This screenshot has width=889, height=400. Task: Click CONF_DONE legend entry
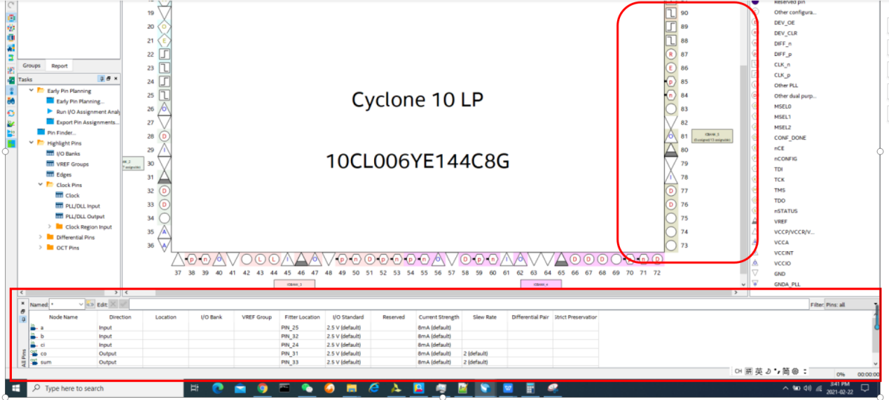[x=788, y=138]
